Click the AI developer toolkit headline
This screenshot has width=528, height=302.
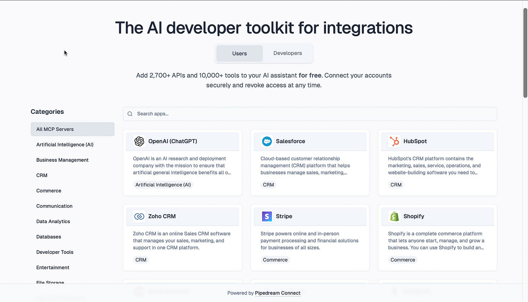pyautogui.click(x=264, y=28)
